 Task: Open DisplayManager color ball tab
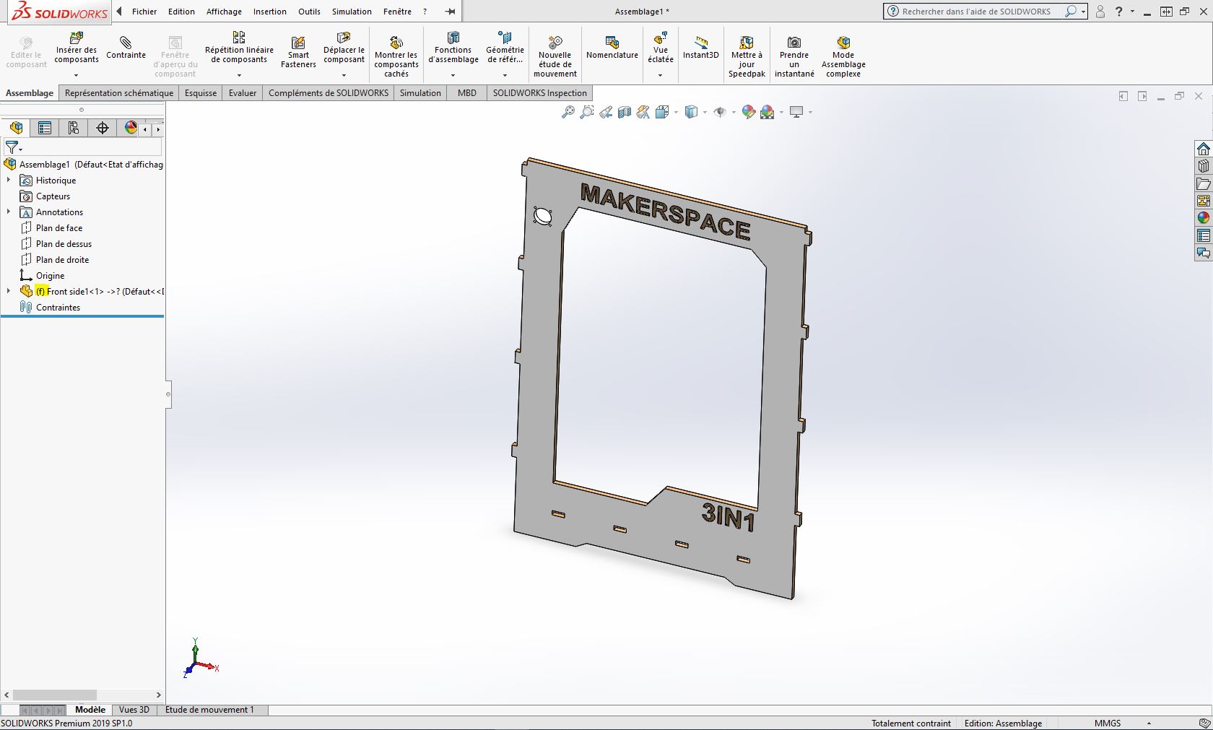point(131,128)
